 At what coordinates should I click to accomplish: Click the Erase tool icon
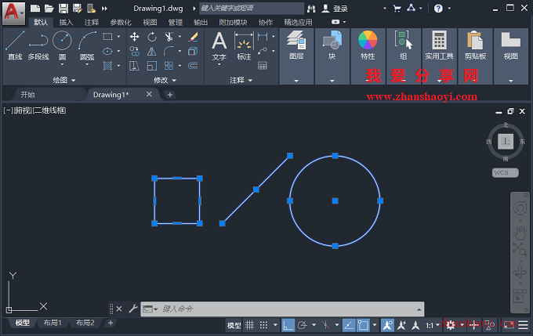(193, 37)
